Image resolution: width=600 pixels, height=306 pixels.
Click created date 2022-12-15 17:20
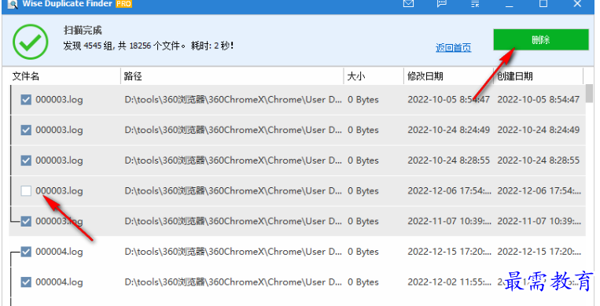[x=539, y=252]
